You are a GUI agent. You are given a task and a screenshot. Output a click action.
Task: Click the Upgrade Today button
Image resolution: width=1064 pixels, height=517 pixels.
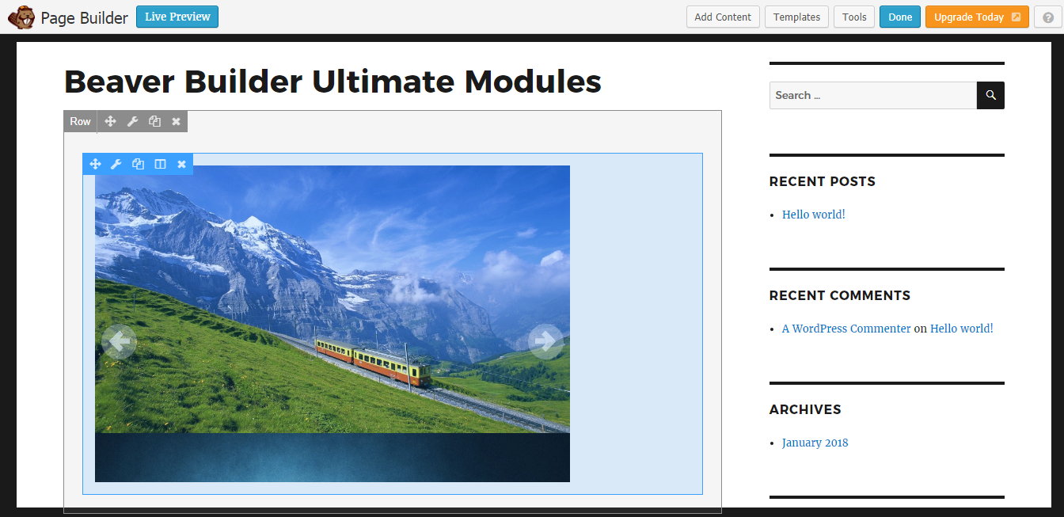[x=977, y=17]
